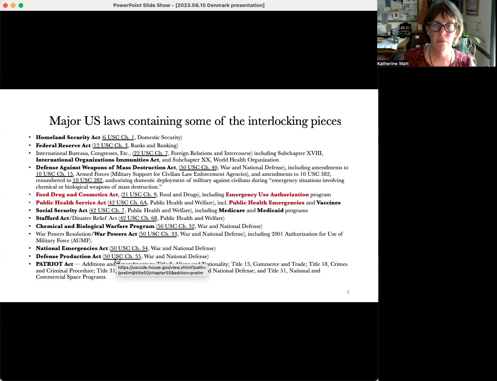The height and width of the screenshot is (381, 497).
Task: Click the bold 'Homeland Security Act' text
Action: [x=68, y=138]
